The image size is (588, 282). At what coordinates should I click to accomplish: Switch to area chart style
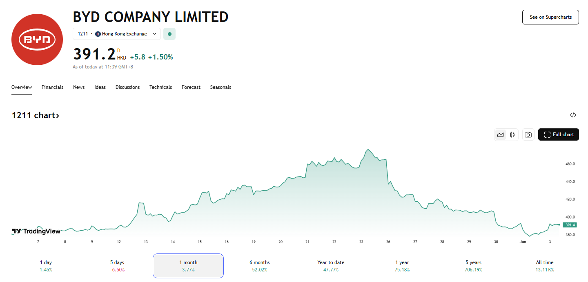click(x=500, y=135)
